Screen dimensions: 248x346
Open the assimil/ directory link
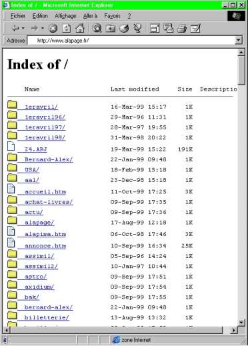pyautogui.click(x=39, y=256)
